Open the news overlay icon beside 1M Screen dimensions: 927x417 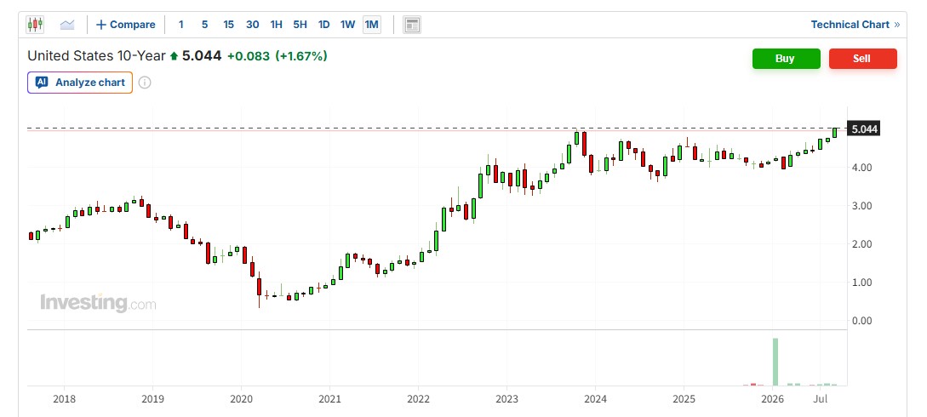click(412, 25)
